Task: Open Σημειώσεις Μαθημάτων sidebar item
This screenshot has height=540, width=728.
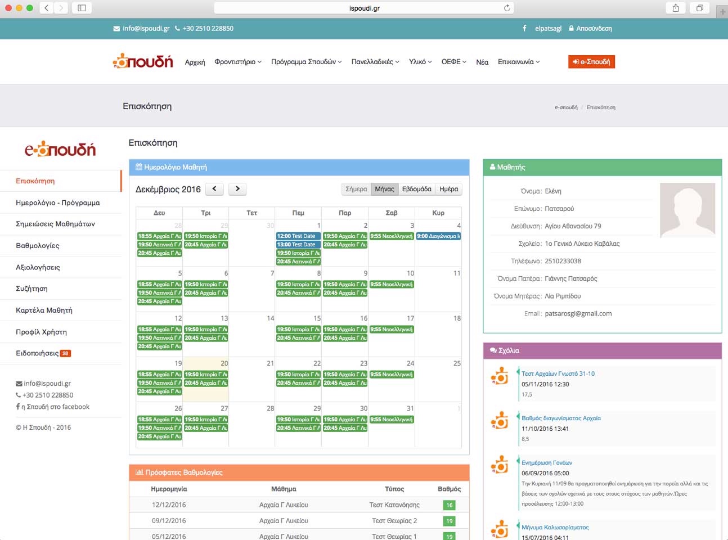Action: click(61, 224)
